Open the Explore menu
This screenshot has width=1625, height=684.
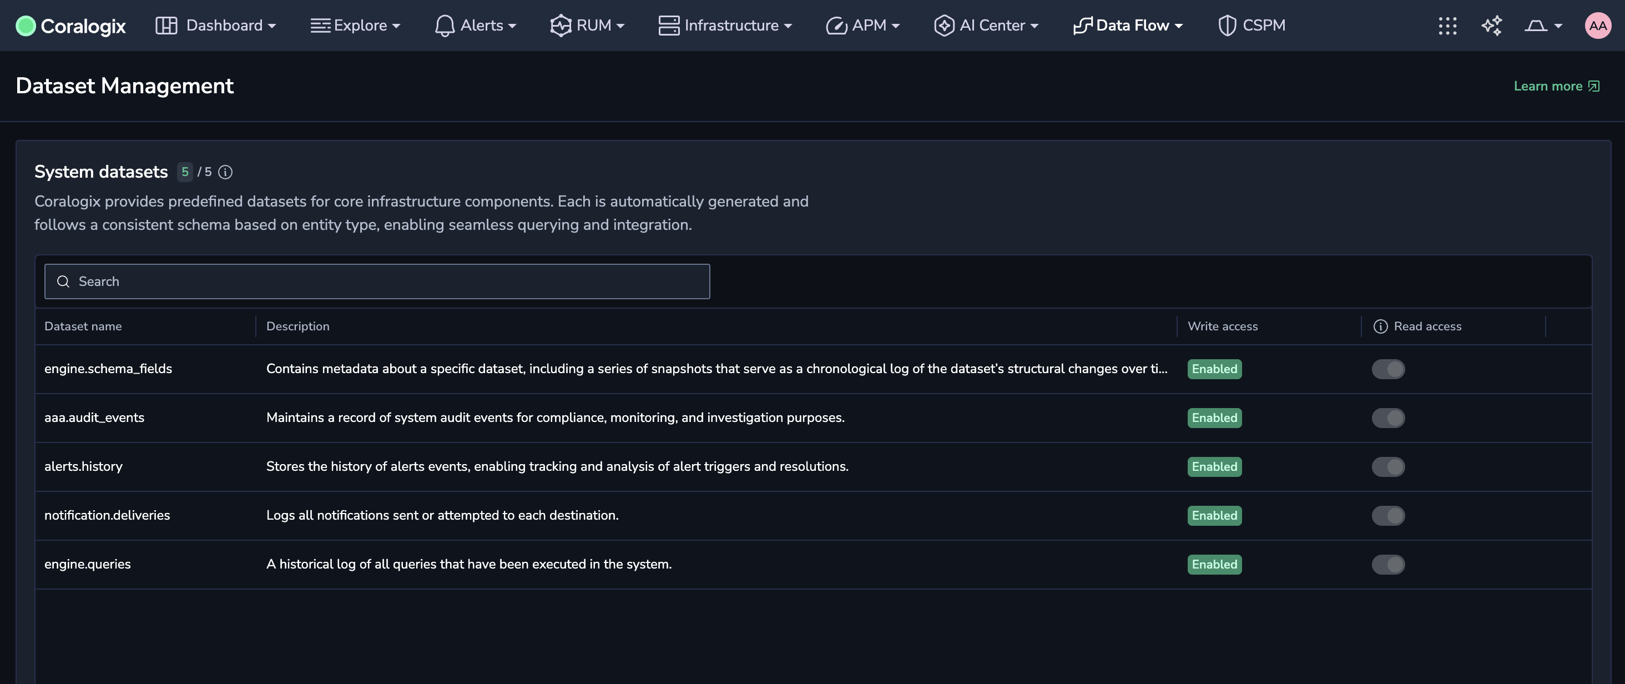[356, 26]
